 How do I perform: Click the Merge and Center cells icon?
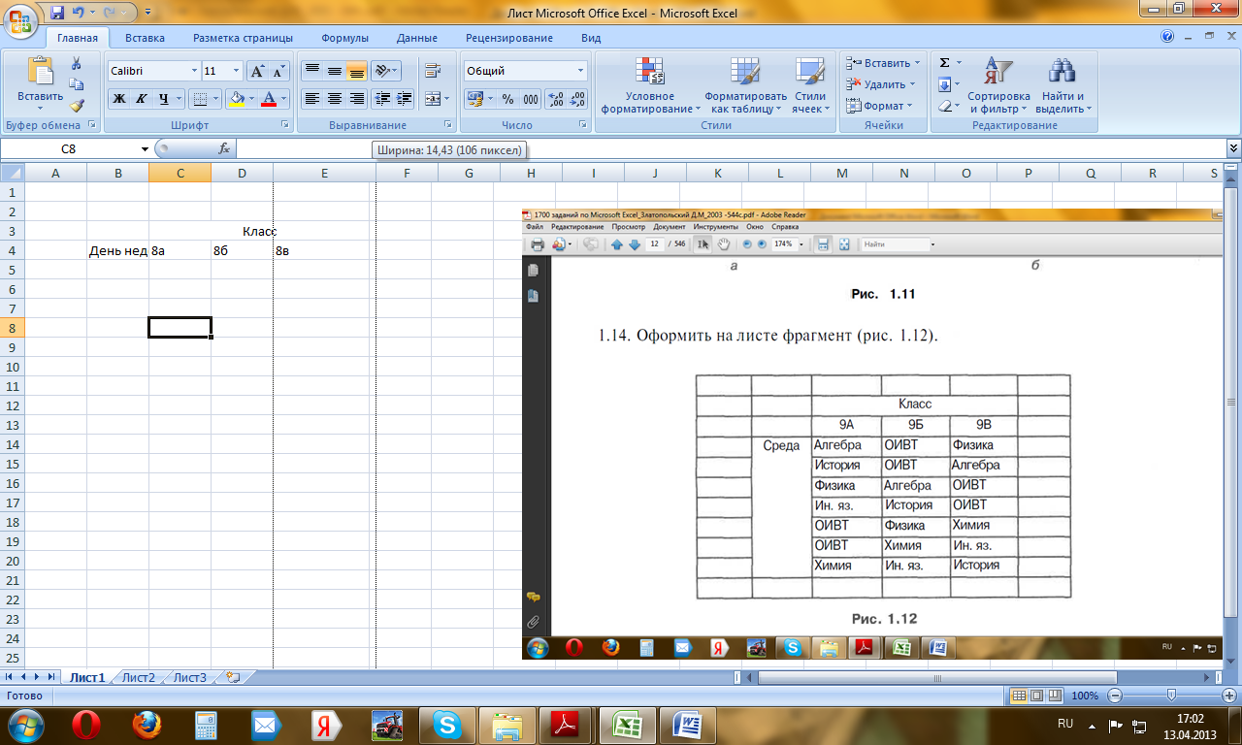click(433, 99)
